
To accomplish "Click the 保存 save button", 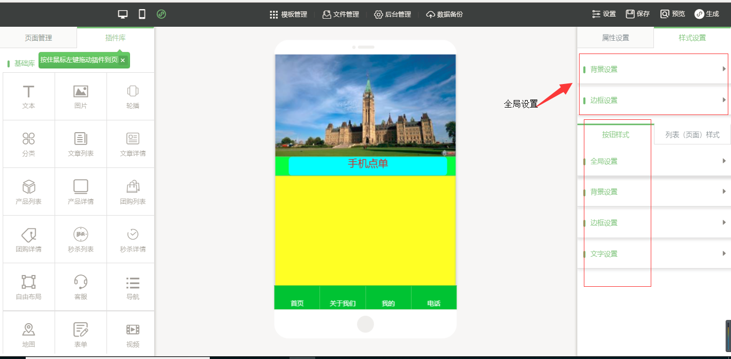I will (x=638, y=14).
